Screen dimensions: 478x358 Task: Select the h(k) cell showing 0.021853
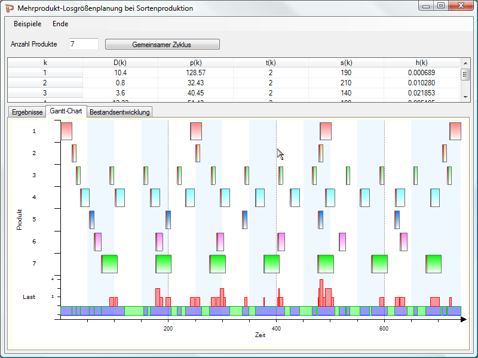421,92
